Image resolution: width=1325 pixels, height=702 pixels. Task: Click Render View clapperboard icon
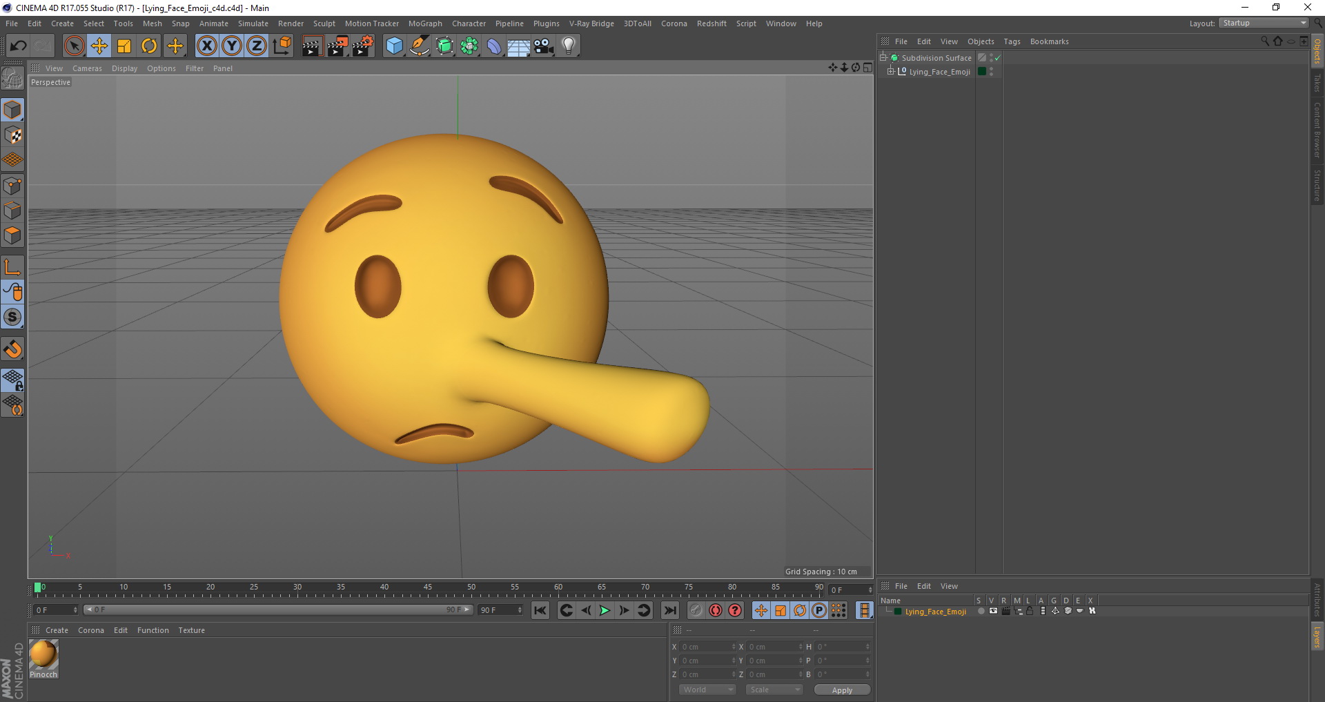pyautogui.click(x=312, y=46)
